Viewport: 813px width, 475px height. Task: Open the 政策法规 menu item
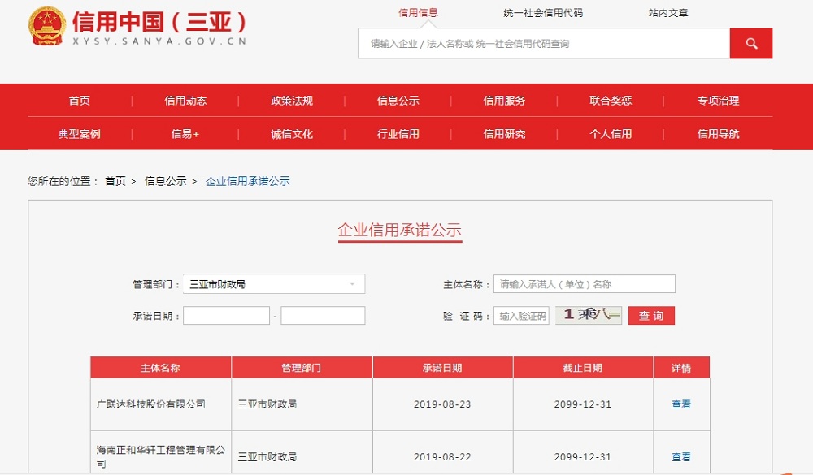click(292, 101)
